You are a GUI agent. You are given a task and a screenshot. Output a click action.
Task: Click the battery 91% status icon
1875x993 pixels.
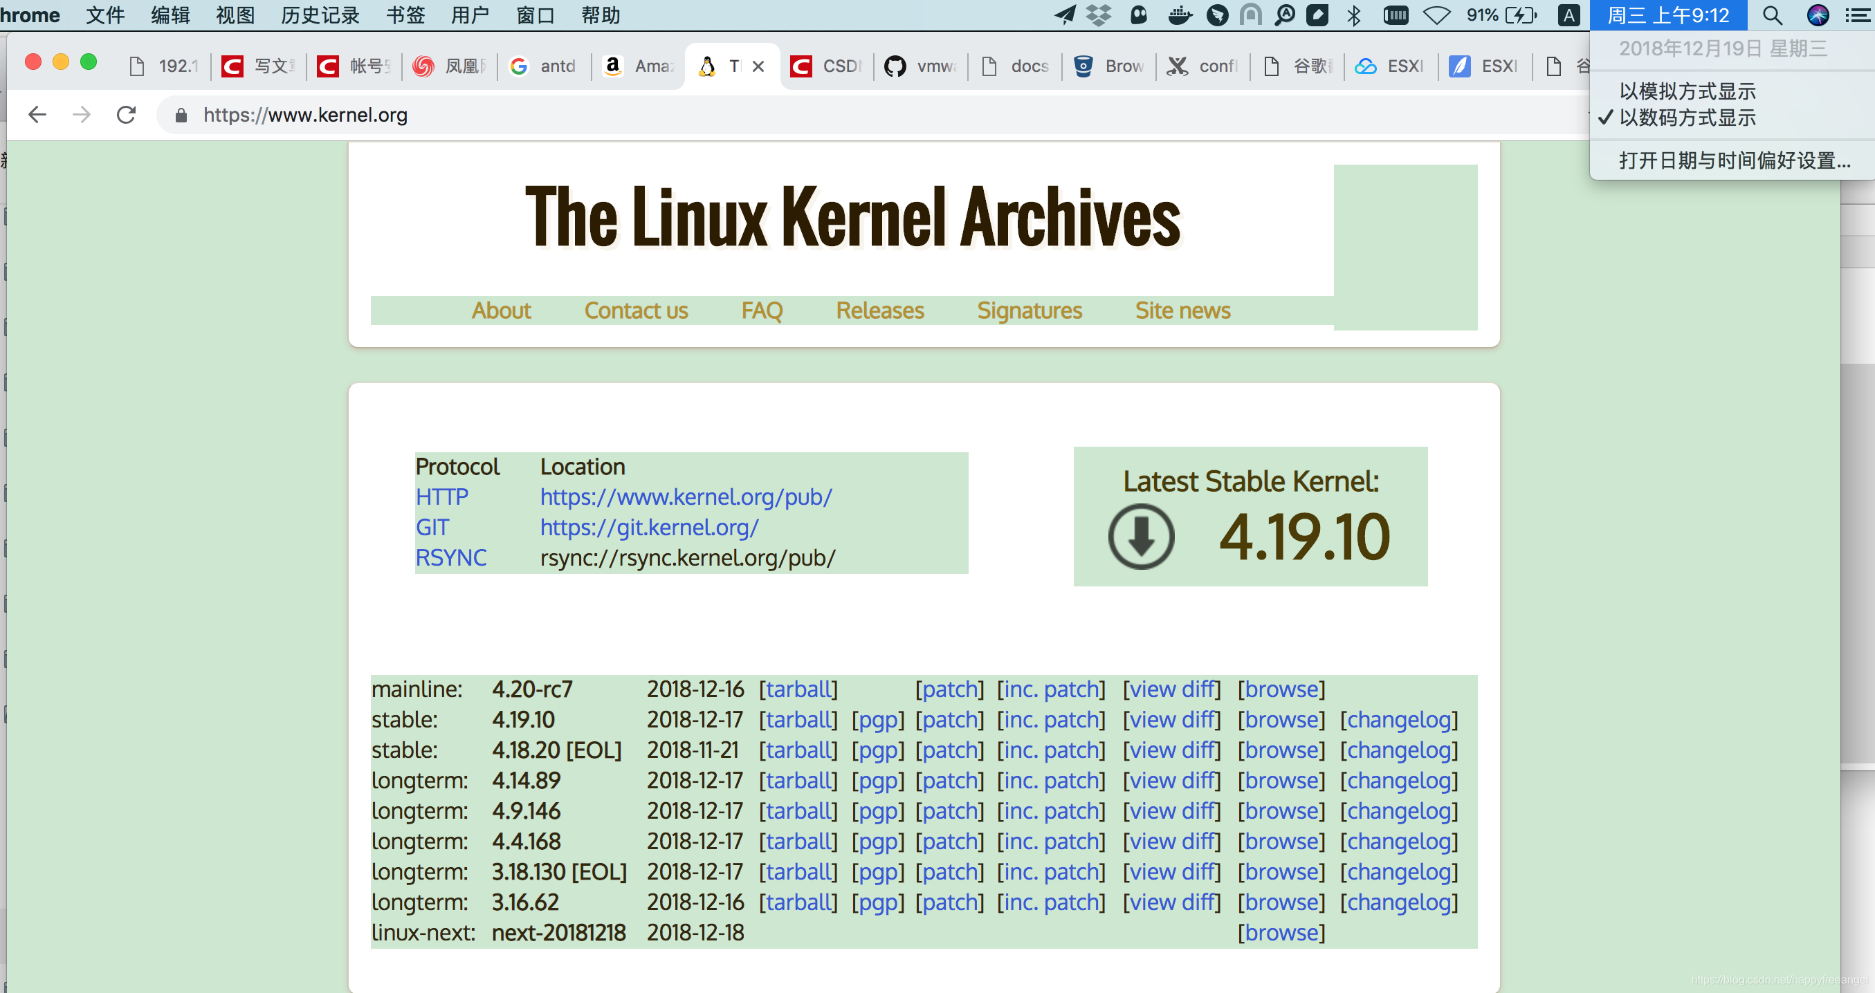click(x=1501, y=15)
